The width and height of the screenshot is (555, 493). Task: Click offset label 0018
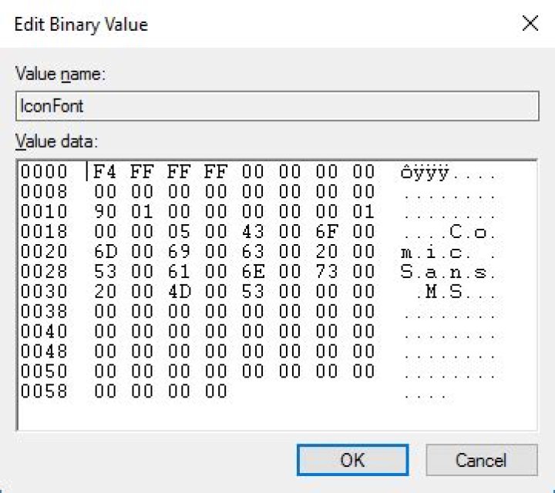coord(44,232)
